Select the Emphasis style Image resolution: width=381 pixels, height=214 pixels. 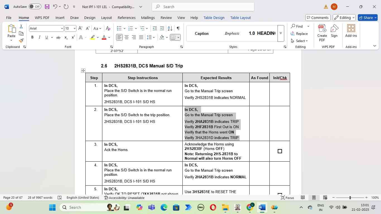click(x=232, y=33)
